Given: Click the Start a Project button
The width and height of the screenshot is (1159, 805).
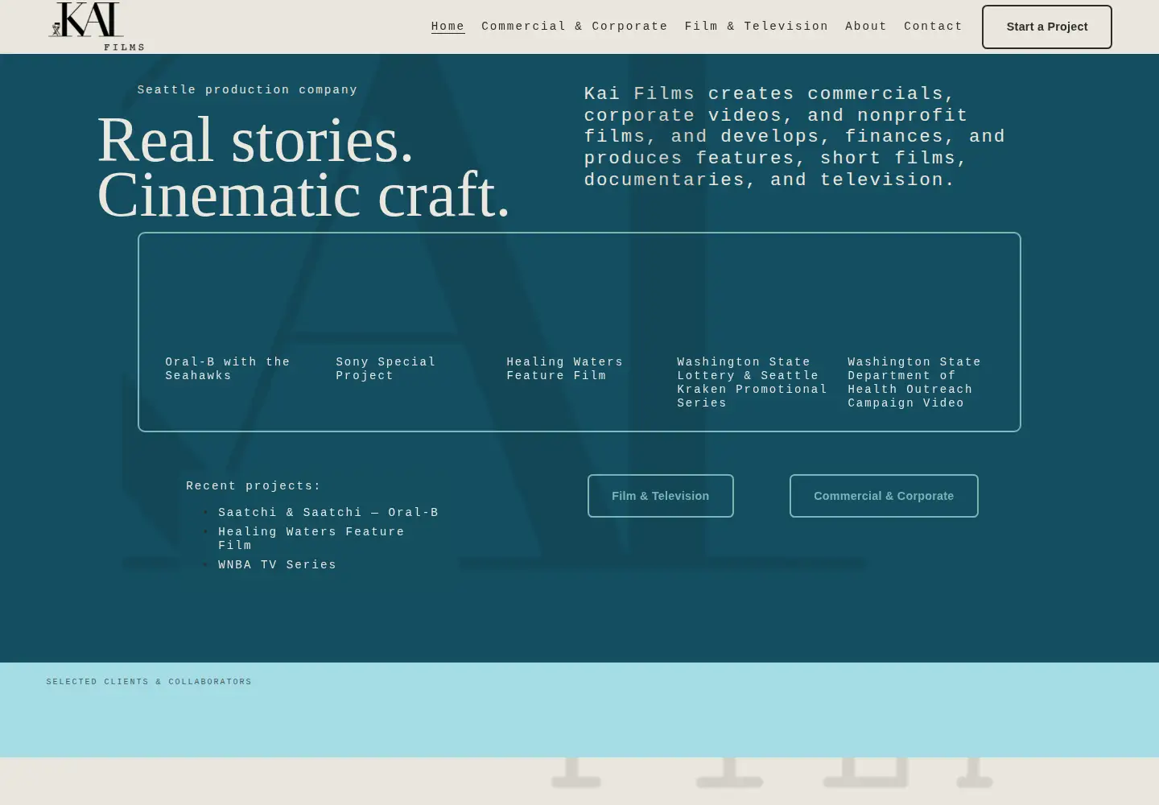Looking at the screenshot, I should [x=1047, y=27].
